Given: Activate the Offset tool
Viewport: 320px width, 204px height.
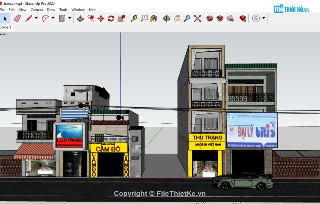Looking at the screenshot, I should pos(91,18).
